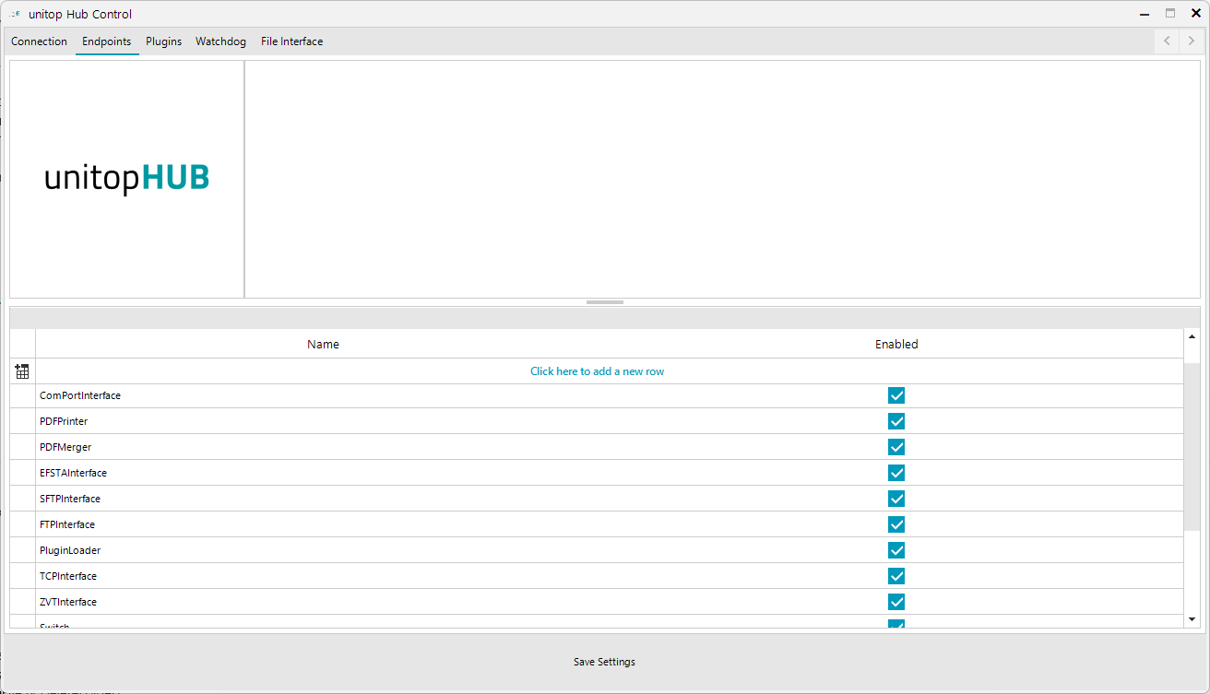Click the left tab scroll chevron
Image resolution: width=1210 pixels, height=694 pixels.
point(1166,41)
